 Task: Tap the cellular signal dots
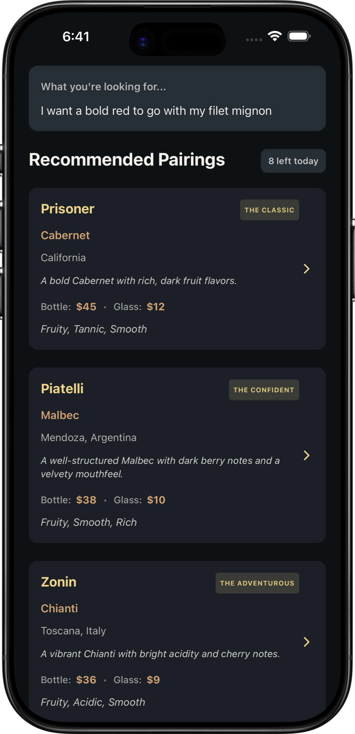coord(254,40)
